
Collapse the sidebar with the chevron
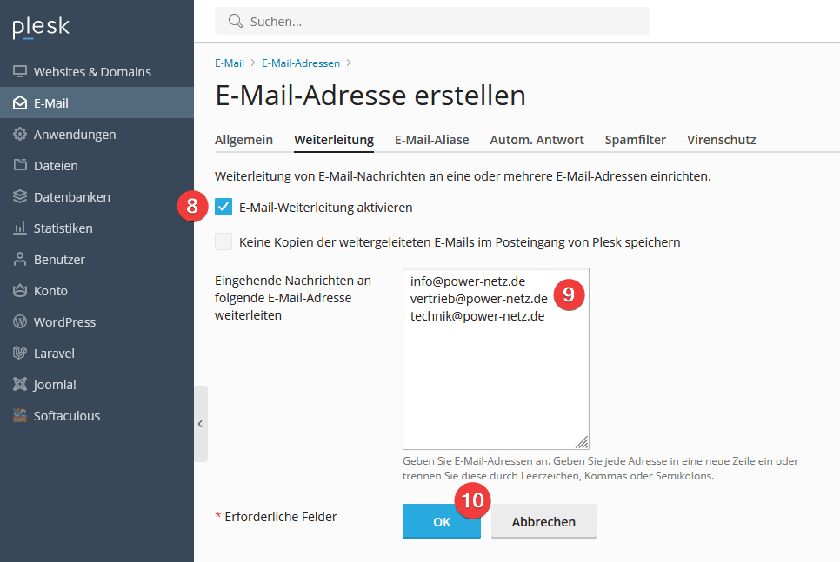[x=201, y=424]
